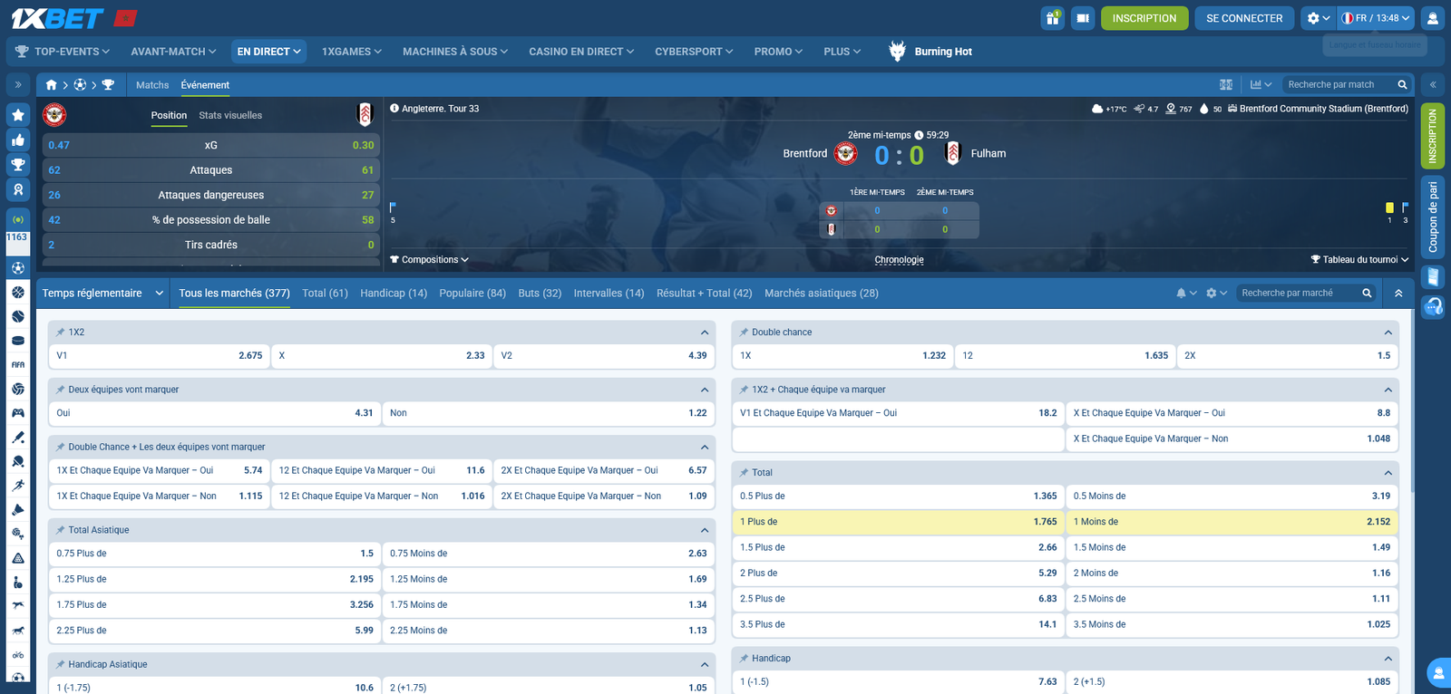Select the Marchés asiatiques (28) tab
The height and width of the screenshot is (694, 1451).
[x=822, y=293]
